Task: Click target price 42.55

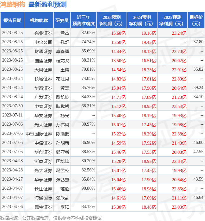Action: click(x=198, y=152)
